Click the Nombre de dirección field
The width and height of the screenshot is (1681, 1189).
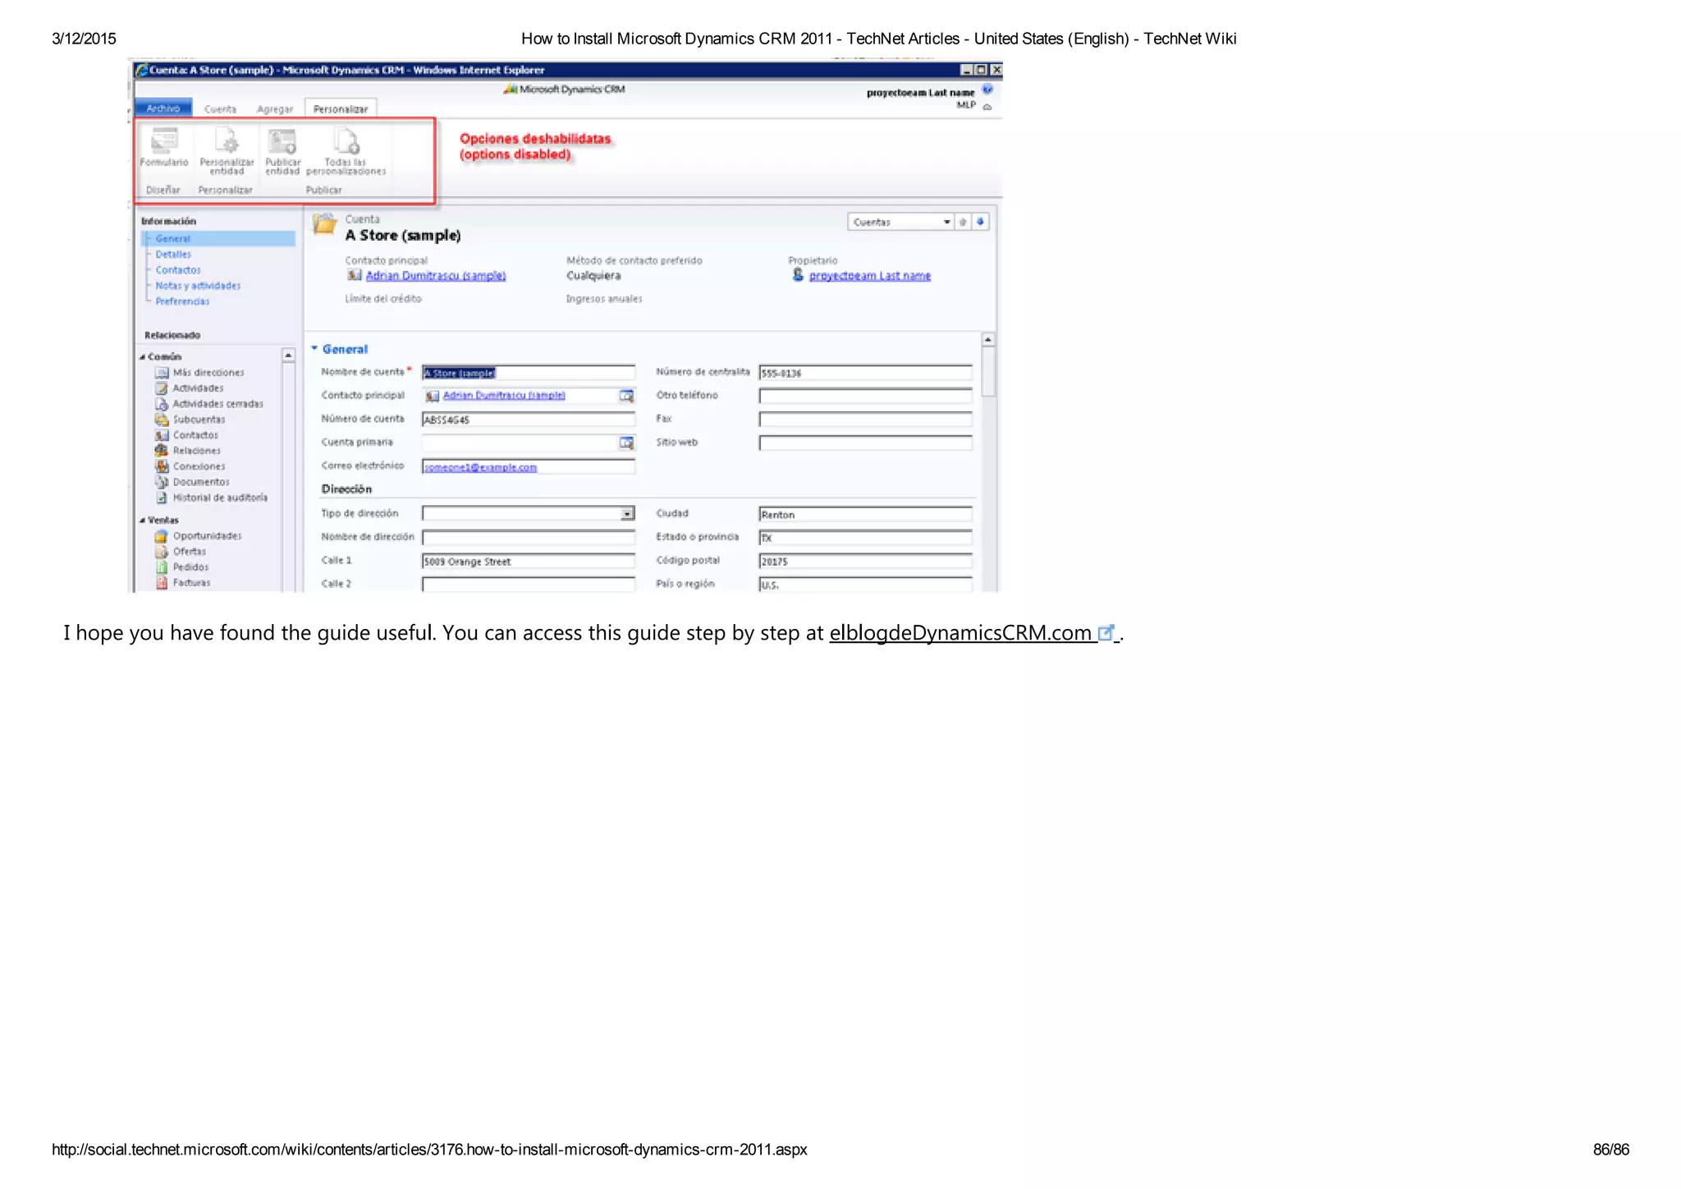[x=529, y=538]
